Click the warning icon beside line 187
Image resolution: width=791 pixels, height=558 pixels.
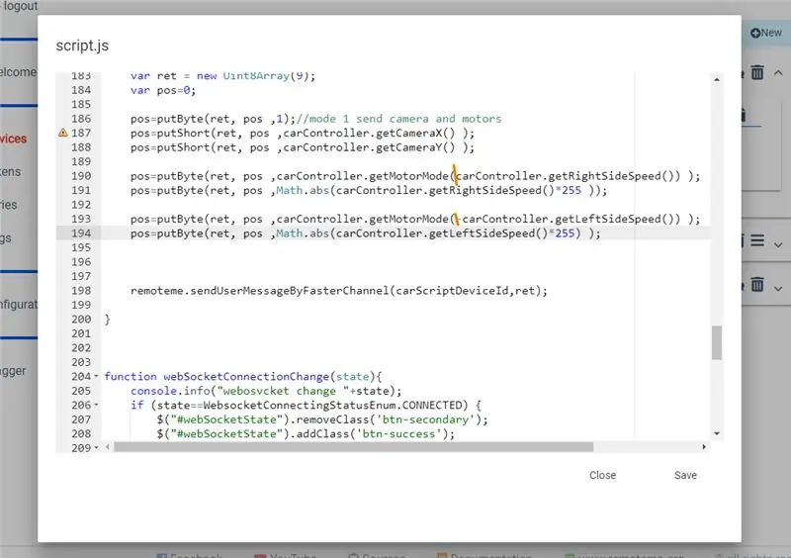tap(62, 133)
